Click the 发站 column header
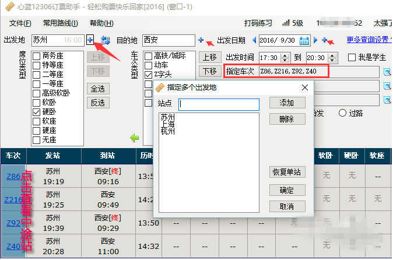Screen dimensions: 393x260 tap(54, 156)
